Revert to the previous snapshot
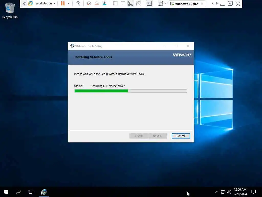Screen dimensions: 262x197 pos(96,3)
